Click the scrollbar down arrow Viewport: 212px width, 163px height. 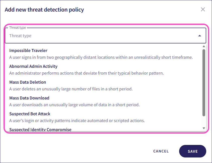click(204, 129)
